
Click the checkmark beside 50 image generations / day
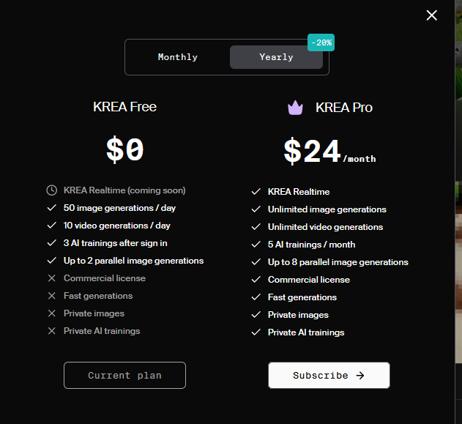pos(52,208)
